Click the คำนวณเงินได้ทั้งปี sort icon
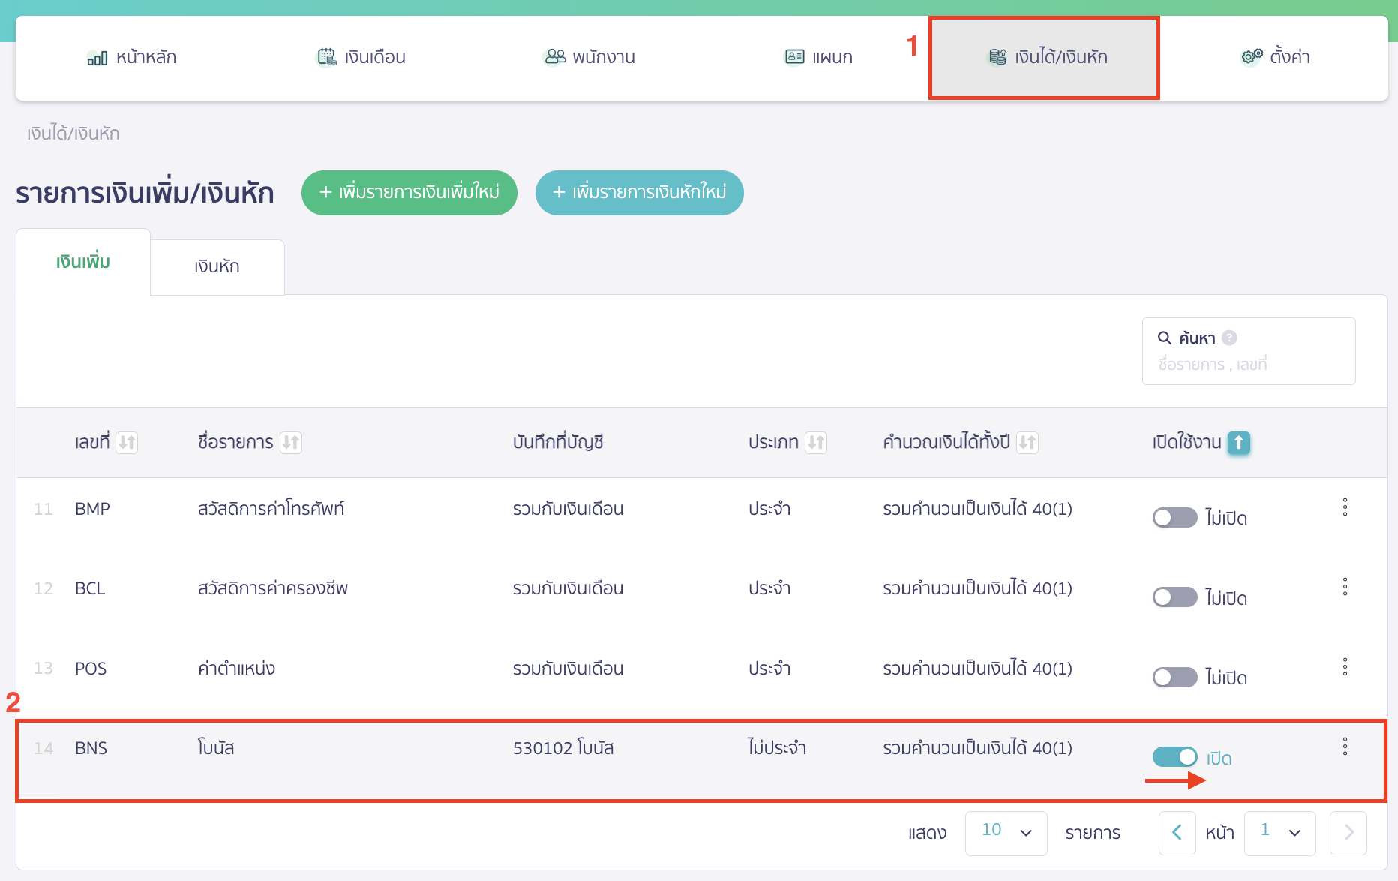The height and width of the screenshot is (881, 1398). [x=1027, y=443]
